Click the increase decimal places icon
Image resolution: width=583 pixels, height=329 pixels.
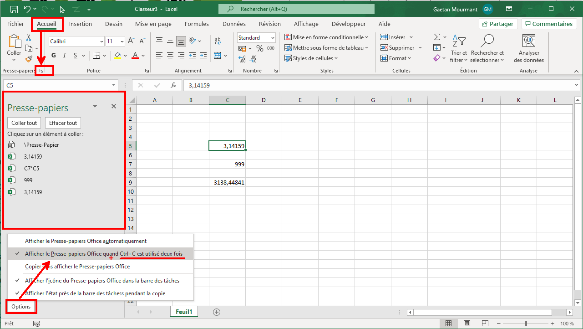tap(242, 59)
